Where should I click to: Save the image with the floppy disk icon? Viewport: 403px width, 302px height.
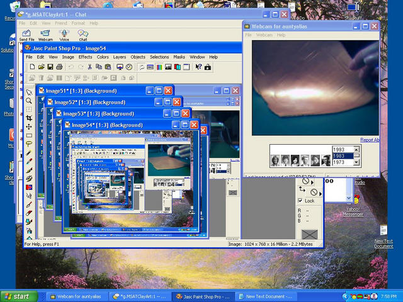50,67
